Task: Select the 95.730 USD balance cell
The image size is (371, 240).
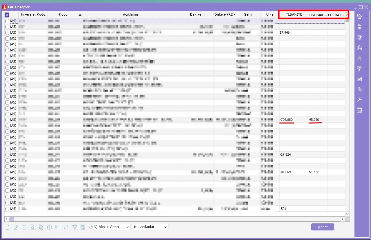Action: point(318,120)
